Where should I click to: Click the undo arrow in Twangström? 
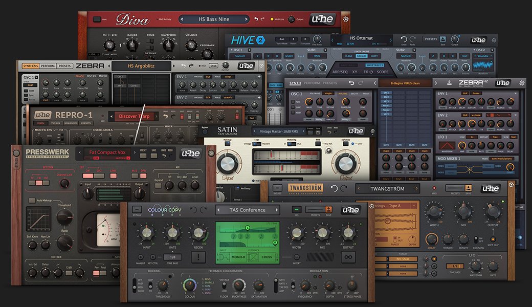point(335,188)
